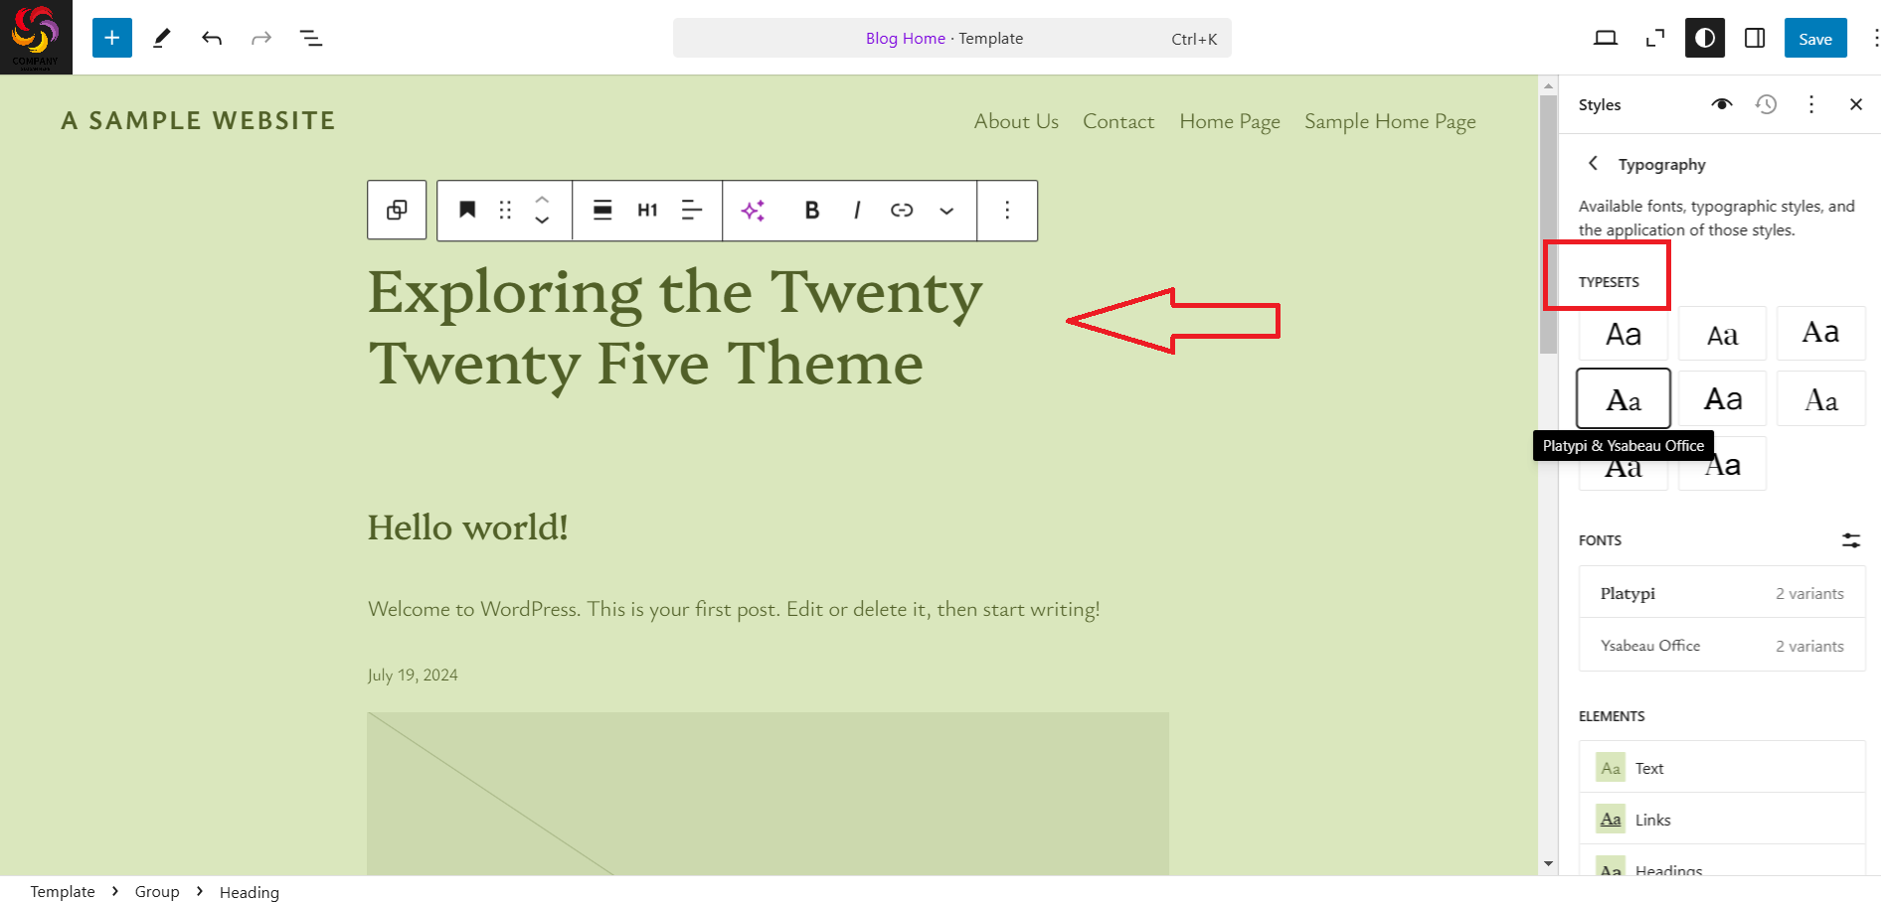
Task: Select the Home Page navigation item
Action: coord(1229,120)
